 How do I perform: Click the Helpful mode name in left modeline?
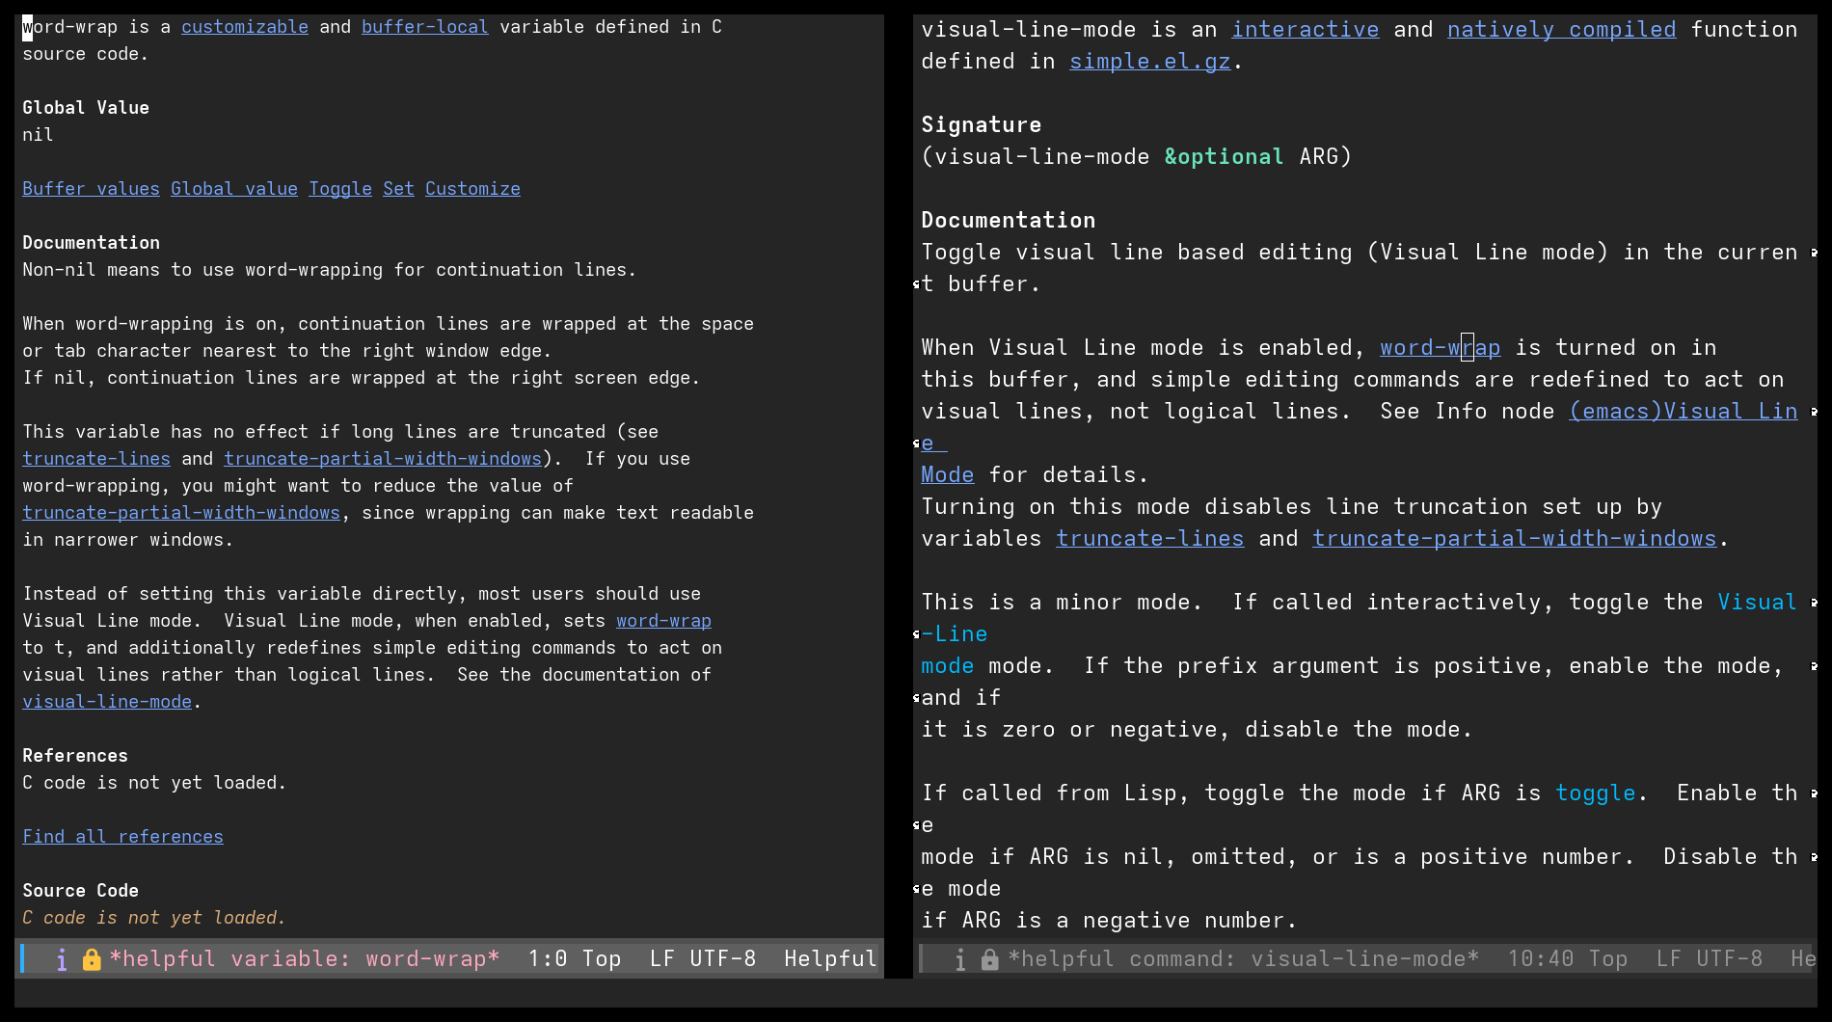[830, 959]
